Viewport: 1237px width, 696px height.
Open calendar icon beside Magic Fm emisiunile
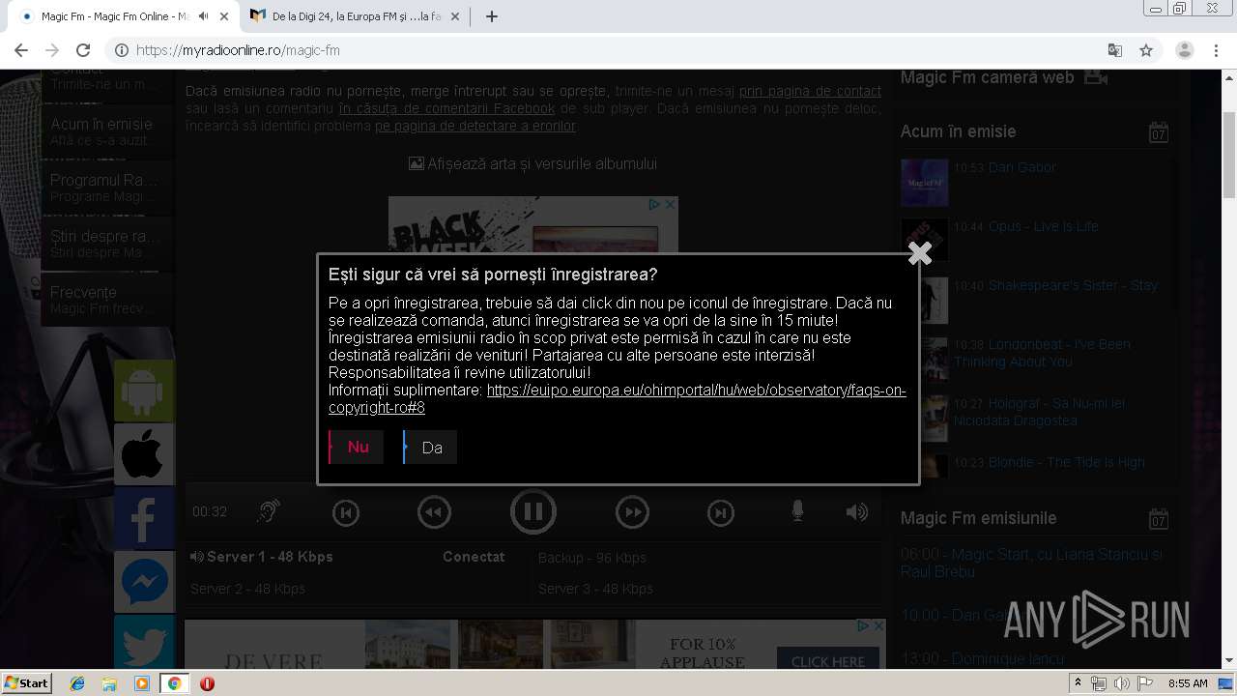[1159, 519]
